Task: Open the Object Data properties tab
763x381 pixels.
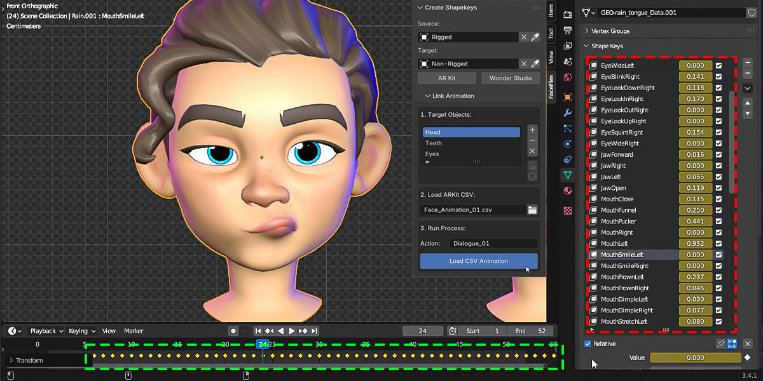Action: tap(568, 175)
